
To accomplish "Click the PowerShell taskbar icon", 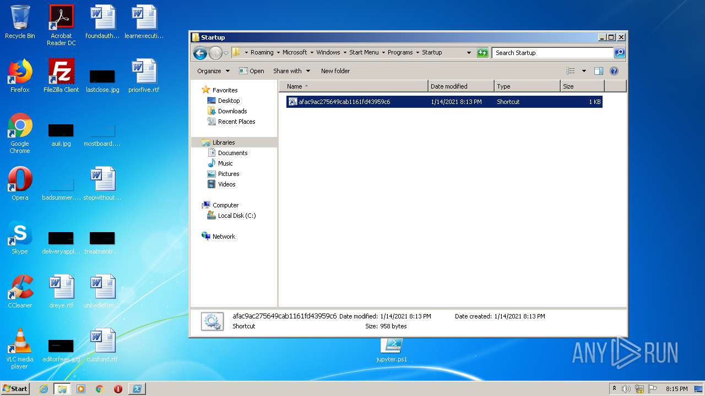I will [137, 389].
